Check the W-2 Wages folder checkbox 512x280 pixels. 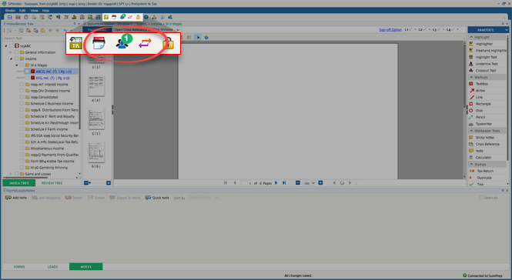coord(22,65)
